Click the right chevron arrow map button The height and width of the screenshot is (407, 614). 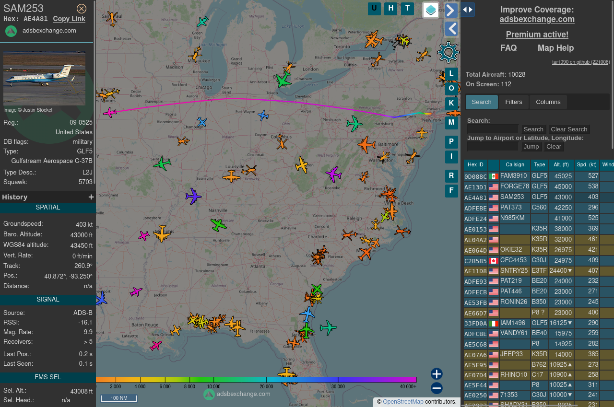click(x=451, y=11)
